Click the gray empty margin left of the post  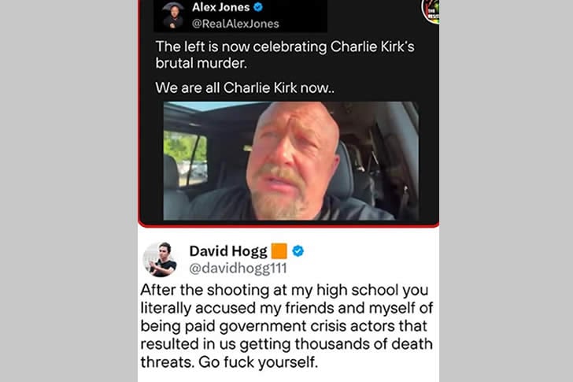point(68,191)
